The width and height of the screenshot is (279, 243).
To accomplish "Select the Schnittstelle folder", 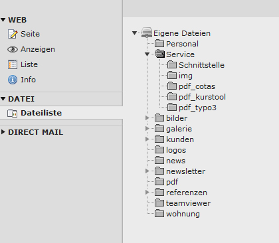I will [x=201, y=65].
